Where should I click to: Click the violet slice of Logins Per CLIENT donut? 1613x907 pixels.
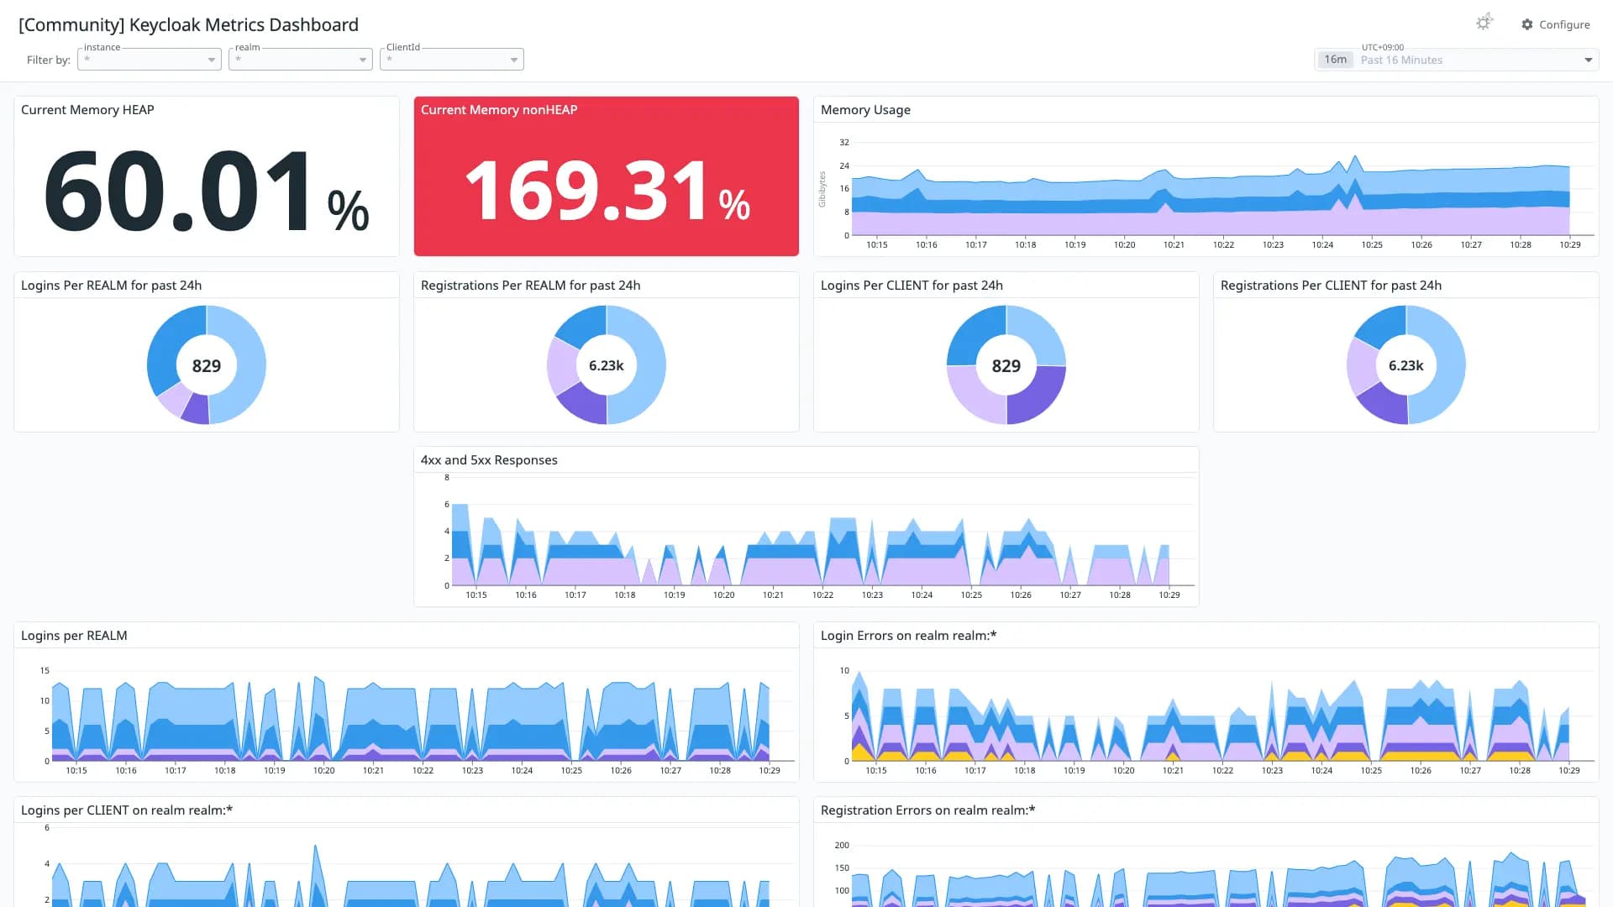tap(1036, 393)
